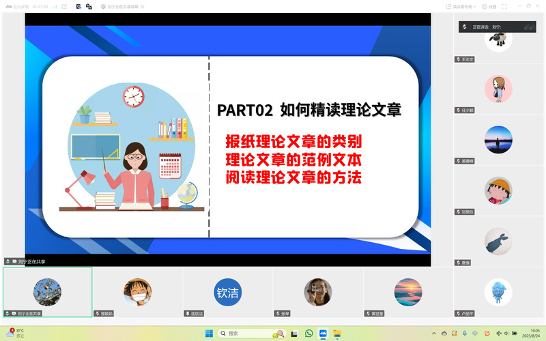Select 王志文 participant video tile
This screenshot has height=341, width=546.
[498, 40]
